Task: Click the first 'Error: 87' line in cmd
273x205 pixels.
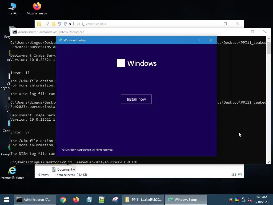Action: 20,73
